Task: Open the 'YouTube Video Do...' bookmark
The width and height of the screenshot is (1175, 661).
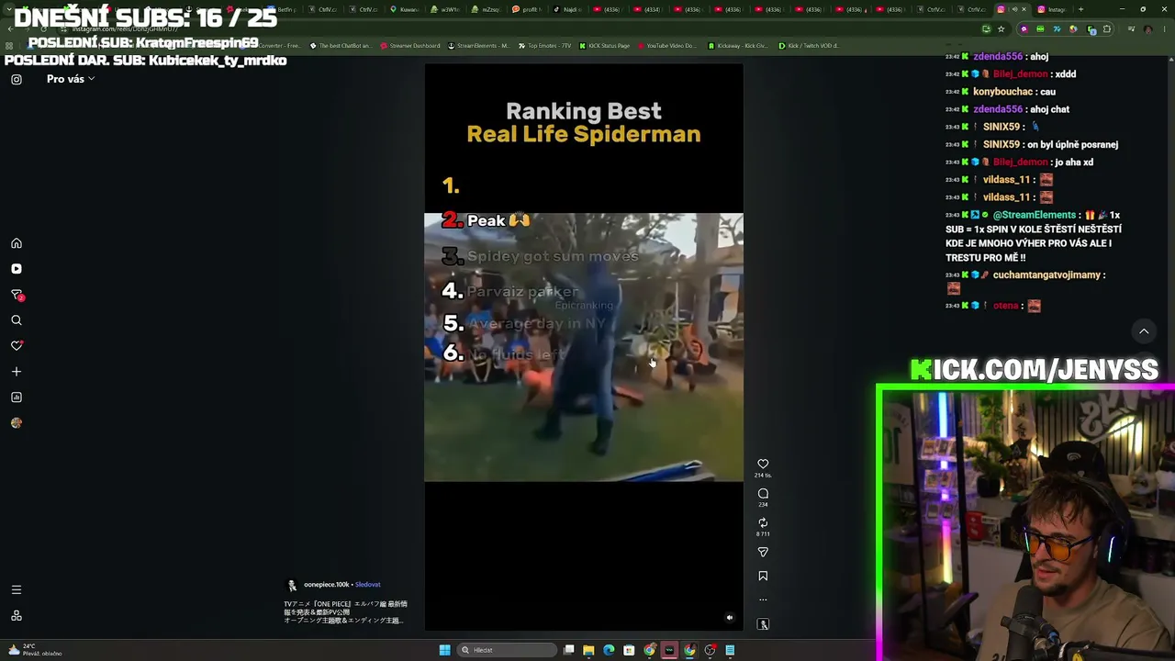Action: (666, 46)
